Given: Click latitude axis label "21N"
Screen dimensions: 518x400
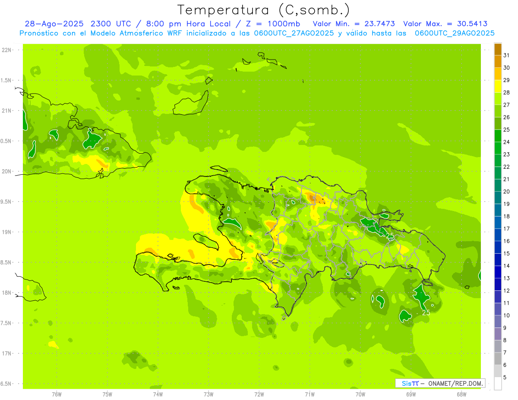Looking at the screenshot, I should 7,110.
